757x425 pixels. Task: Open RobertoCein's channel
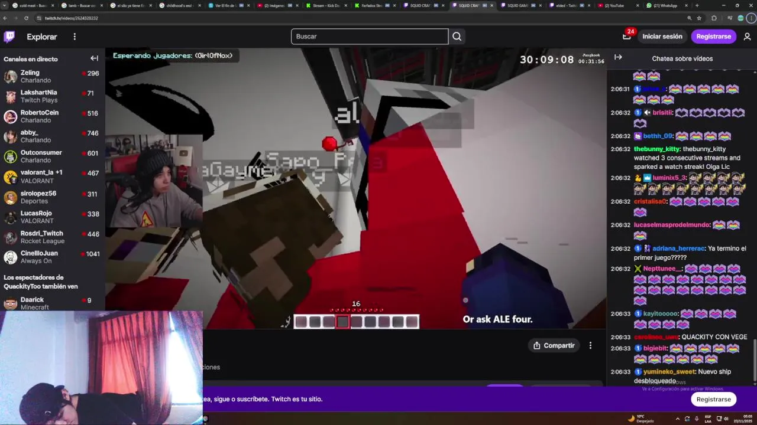pyautogui.click(x=53, y=116)
